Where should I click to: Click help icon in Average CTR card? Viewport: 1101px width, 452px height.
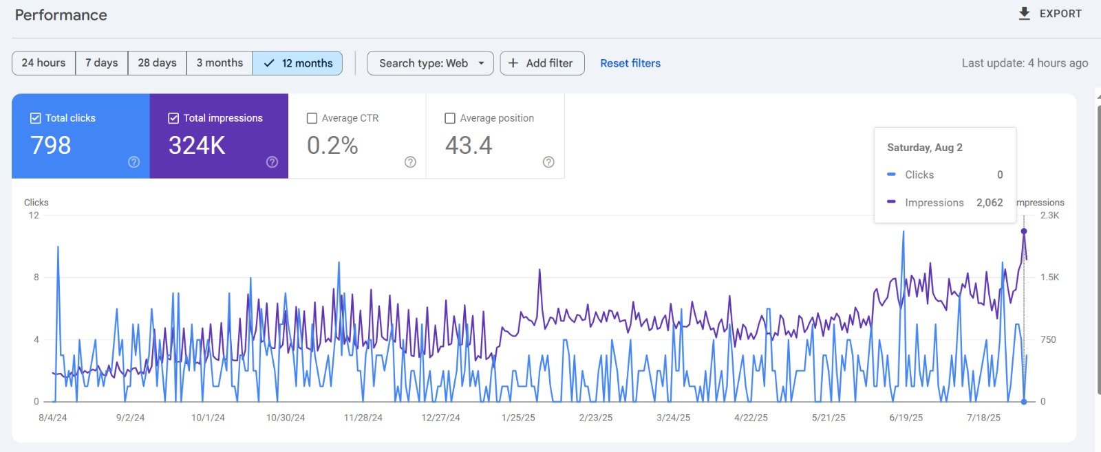coord(410,162)
